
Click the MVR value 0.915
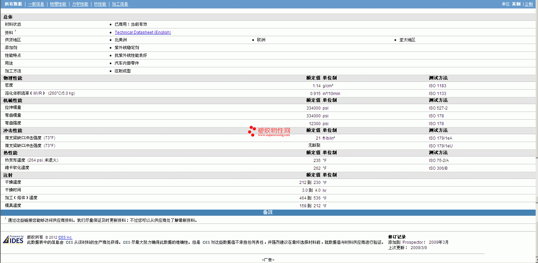pos(315,94)
